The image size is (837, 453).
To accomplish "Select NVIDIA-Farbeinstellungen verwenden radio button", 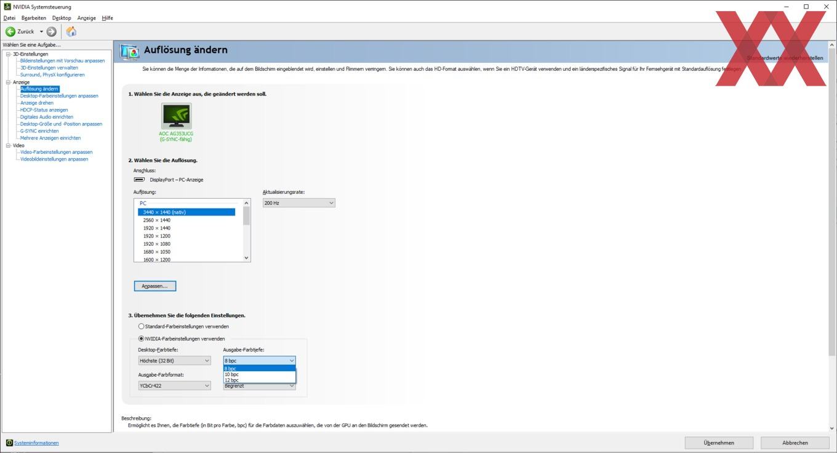I will coord(142,339).
